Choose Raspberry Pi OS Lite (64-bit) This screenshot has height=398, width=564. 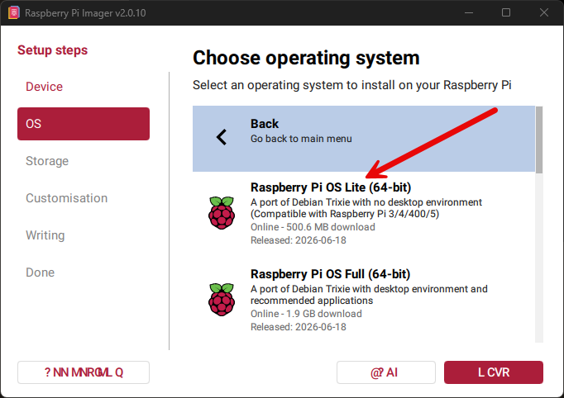(x=364, y=213)
